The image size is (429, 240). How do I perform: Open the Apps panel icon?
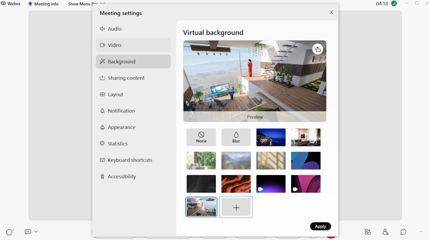pos(367,232)
